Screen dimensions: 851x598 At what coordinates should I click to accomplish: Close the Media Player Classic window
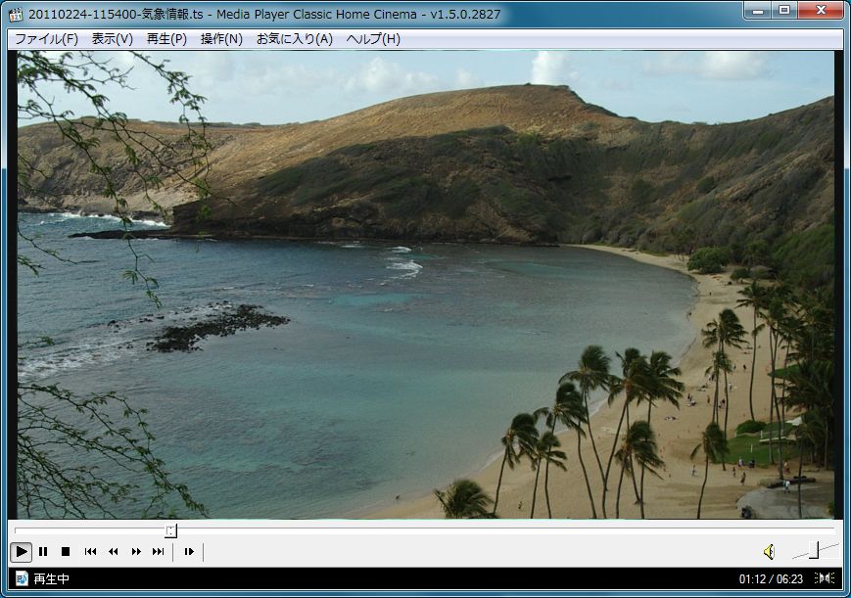(822, 11)
